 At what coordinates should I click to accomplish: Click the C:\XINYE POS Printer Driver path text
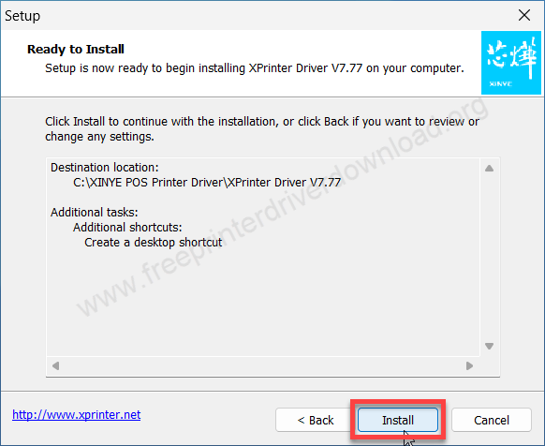click(x=207, y=183)
